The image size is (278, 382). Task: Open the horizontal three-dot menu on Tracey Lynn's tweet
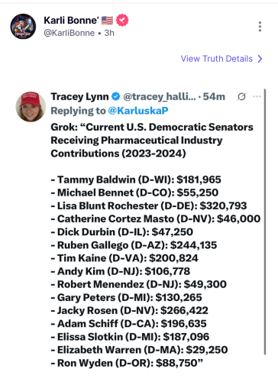pyautogui.click(x=257, y=96)
